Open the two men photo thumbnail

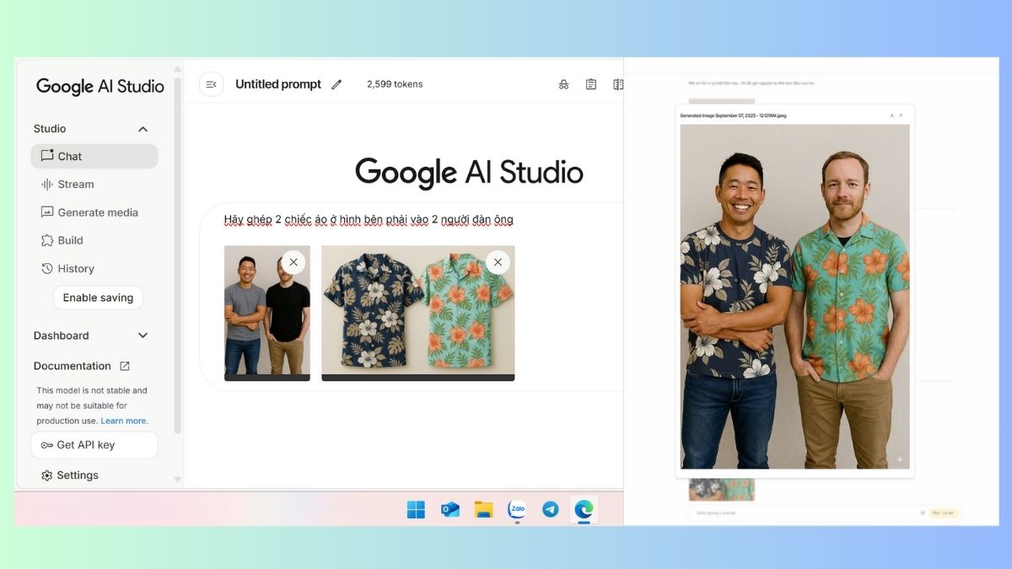pos(267,313)
